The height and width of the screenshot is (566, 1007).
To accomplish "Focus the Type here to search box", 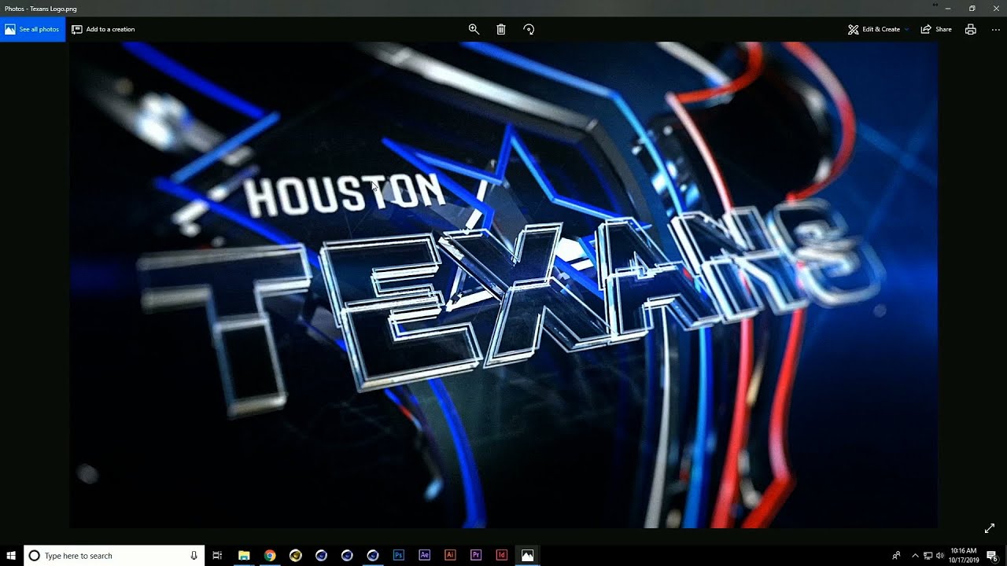I will pyautogui.click(x=114, y=555).
